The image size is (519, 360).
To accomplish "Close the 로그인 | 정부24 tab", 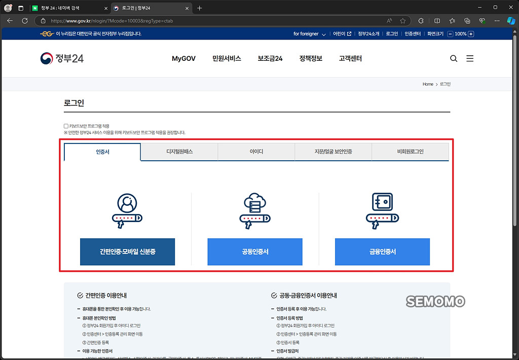I will click(x=187, y=8).
